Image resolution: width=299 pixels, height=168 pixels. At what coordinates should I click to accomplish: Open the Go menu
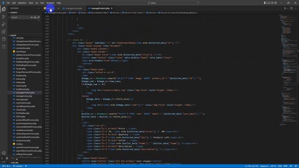[x=36, y=3]
